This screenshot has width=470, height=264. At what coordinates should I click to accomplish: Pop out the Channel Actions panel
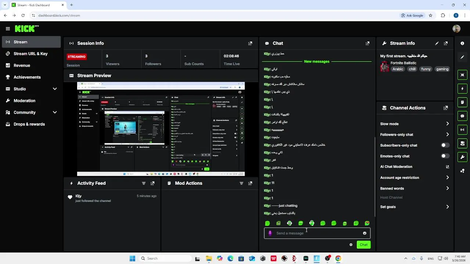(x=446, y=108)
